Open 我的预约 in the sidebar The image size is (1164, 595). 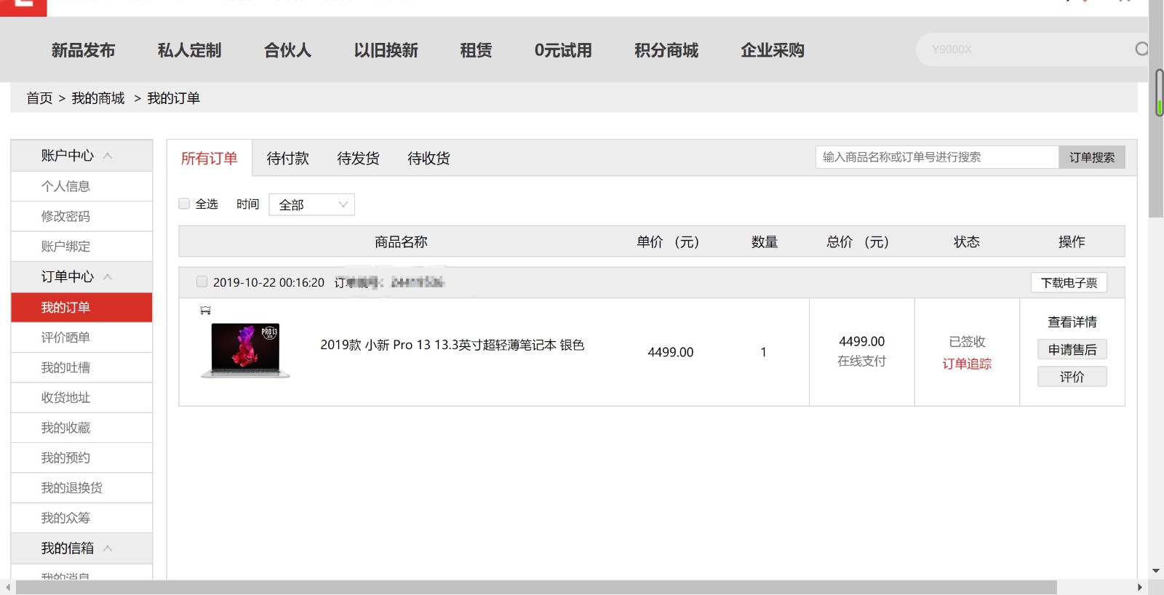[81, 458]
